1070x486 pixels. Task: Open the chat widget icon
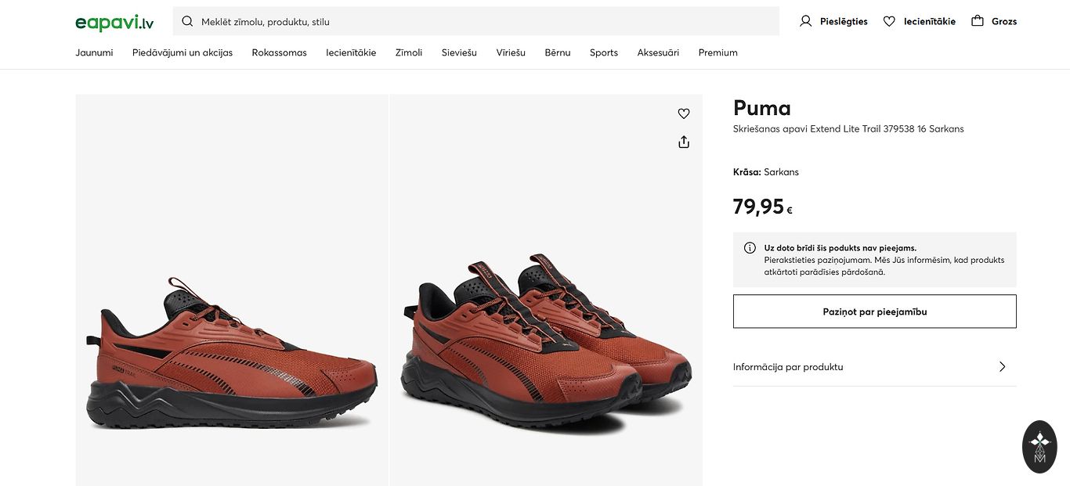point(1039,447)
